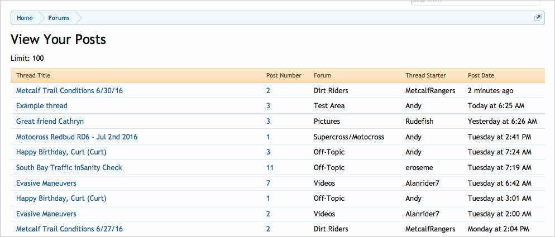The height and width of the screenshot is (237, 555).
Task: Click the search input field
Action: pyautogui.click(x=477, y=2)
